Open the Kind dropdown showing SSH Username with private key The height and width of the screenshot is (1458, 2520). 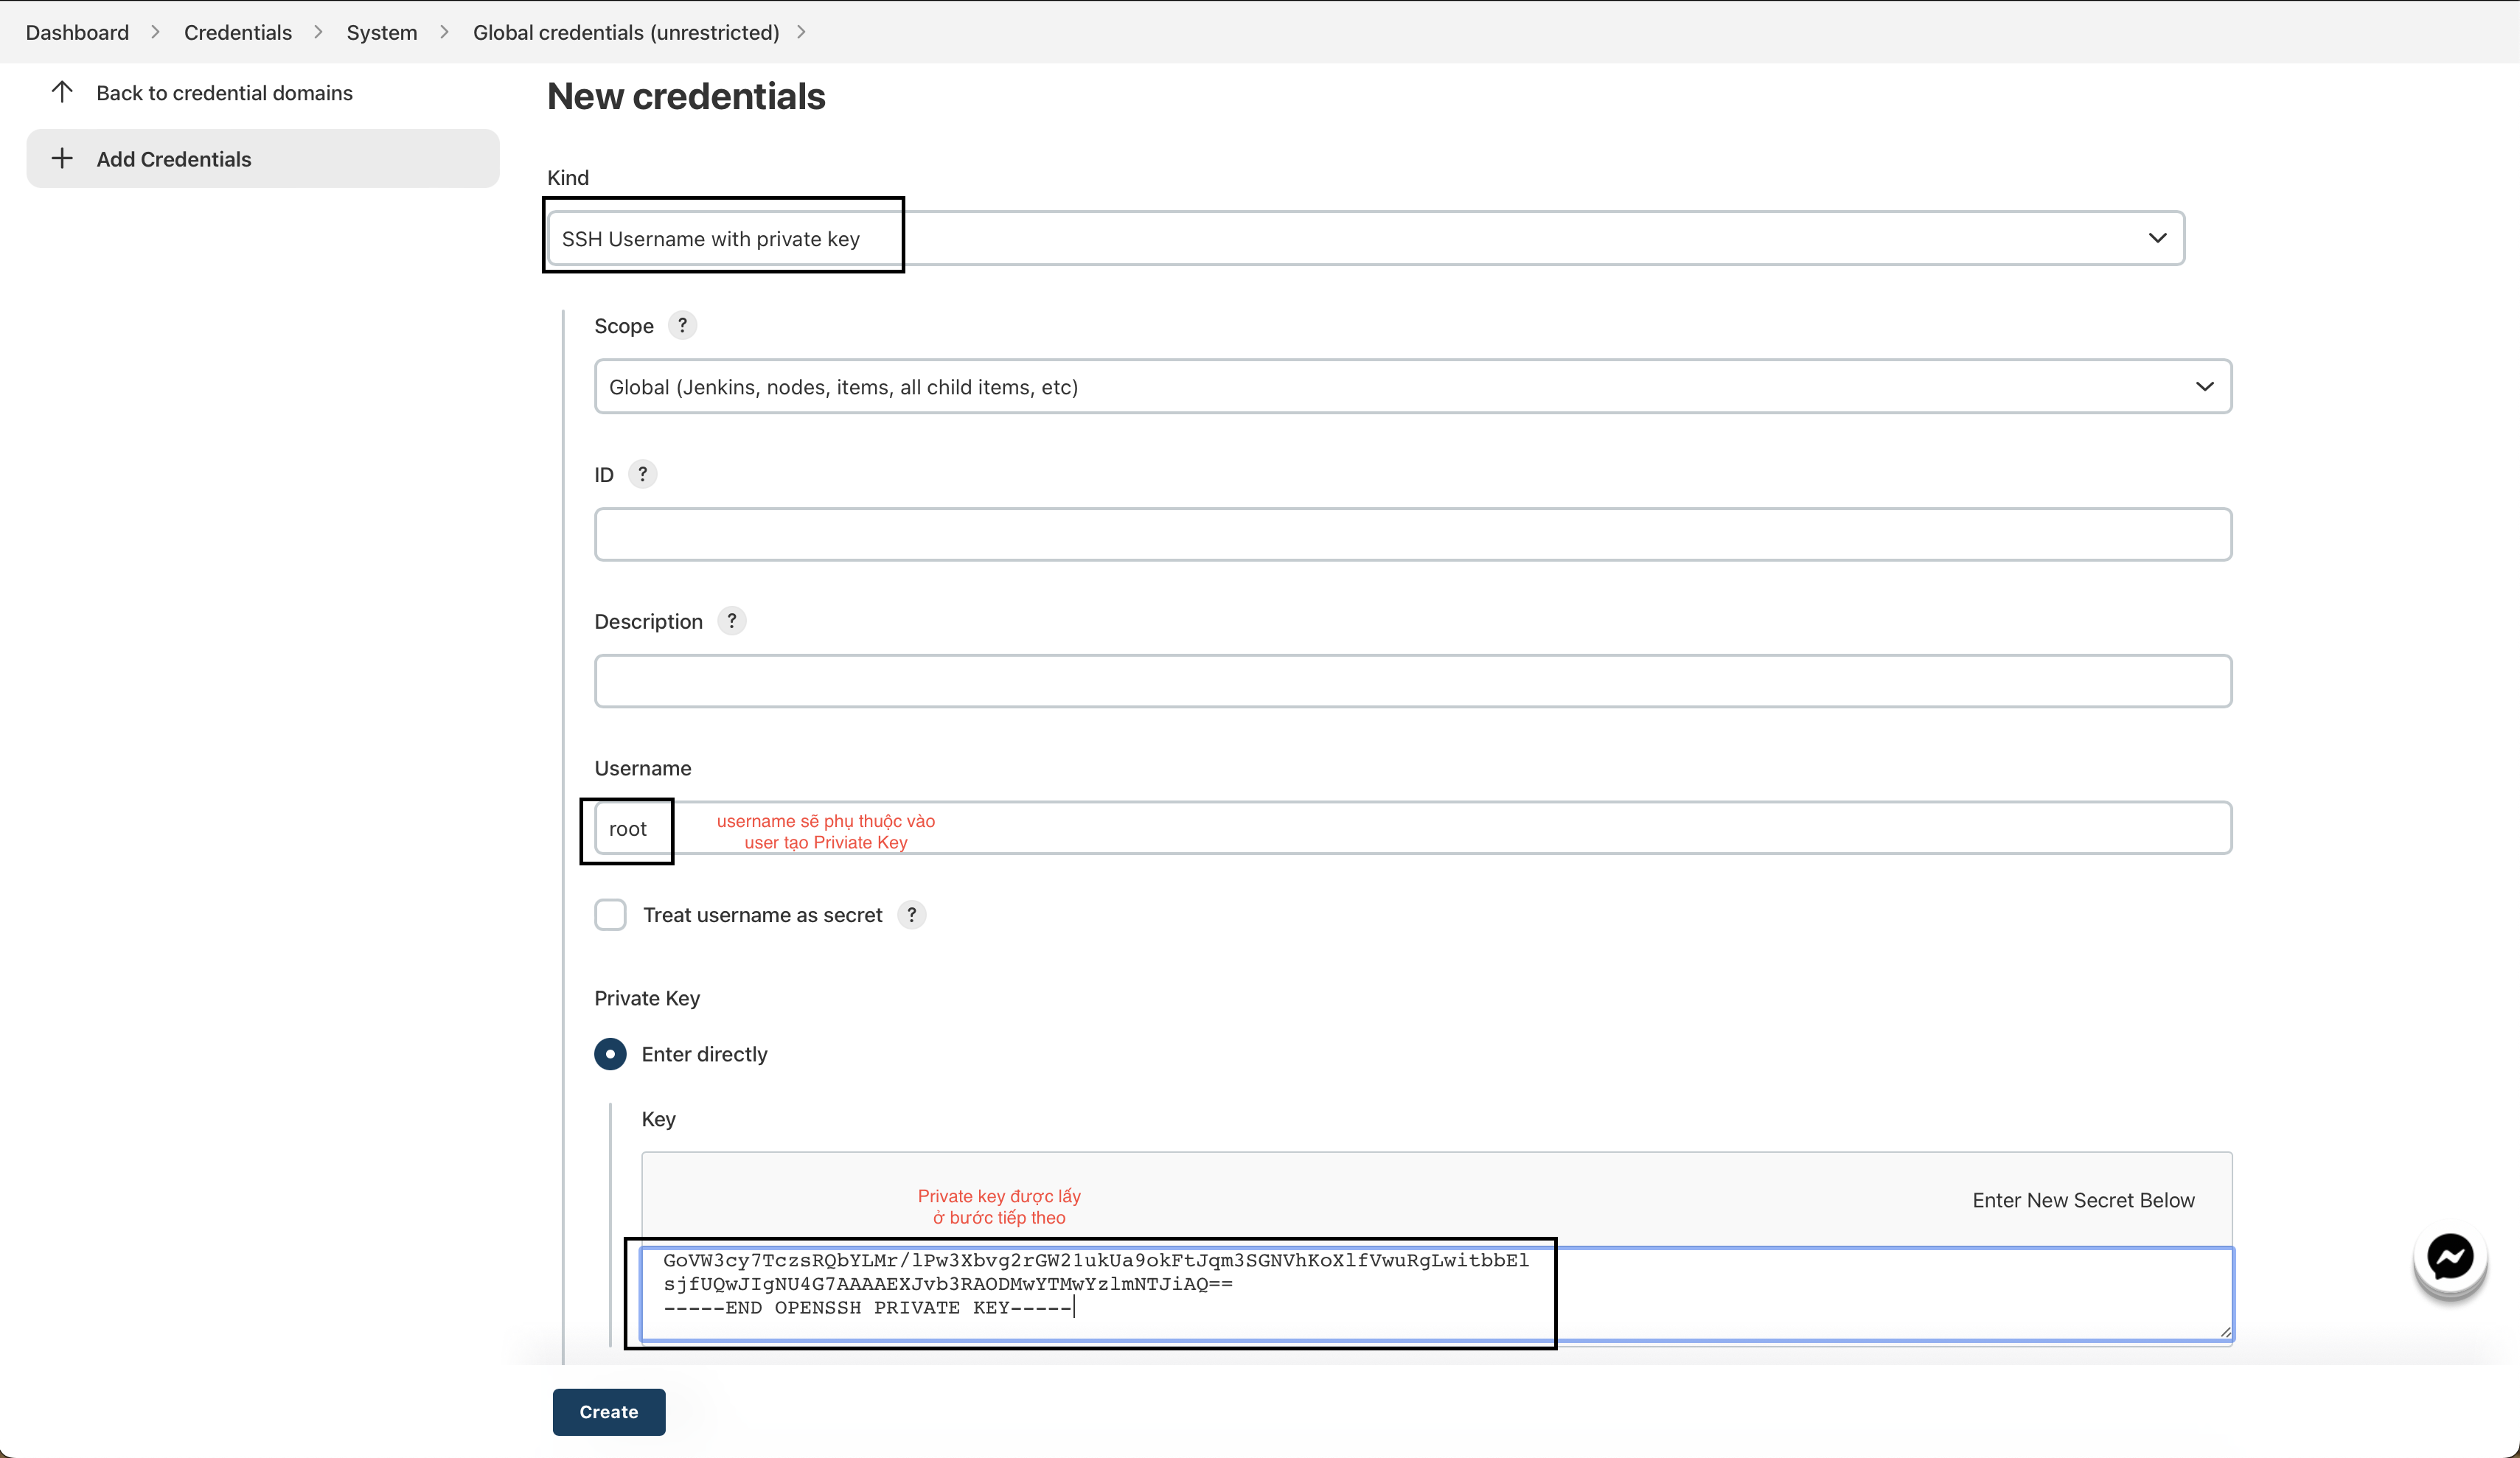[x=1360, y=238]
